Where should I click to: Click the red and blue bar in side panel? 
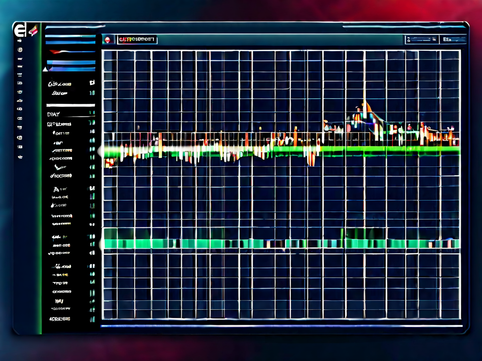tap(71, 52)
